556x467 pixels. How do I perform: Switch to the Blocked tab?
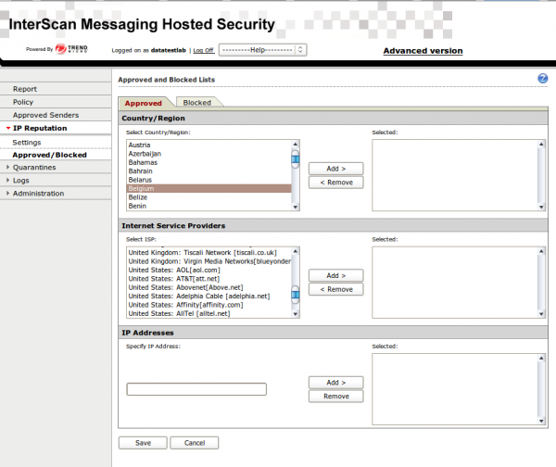coord(196,103)
